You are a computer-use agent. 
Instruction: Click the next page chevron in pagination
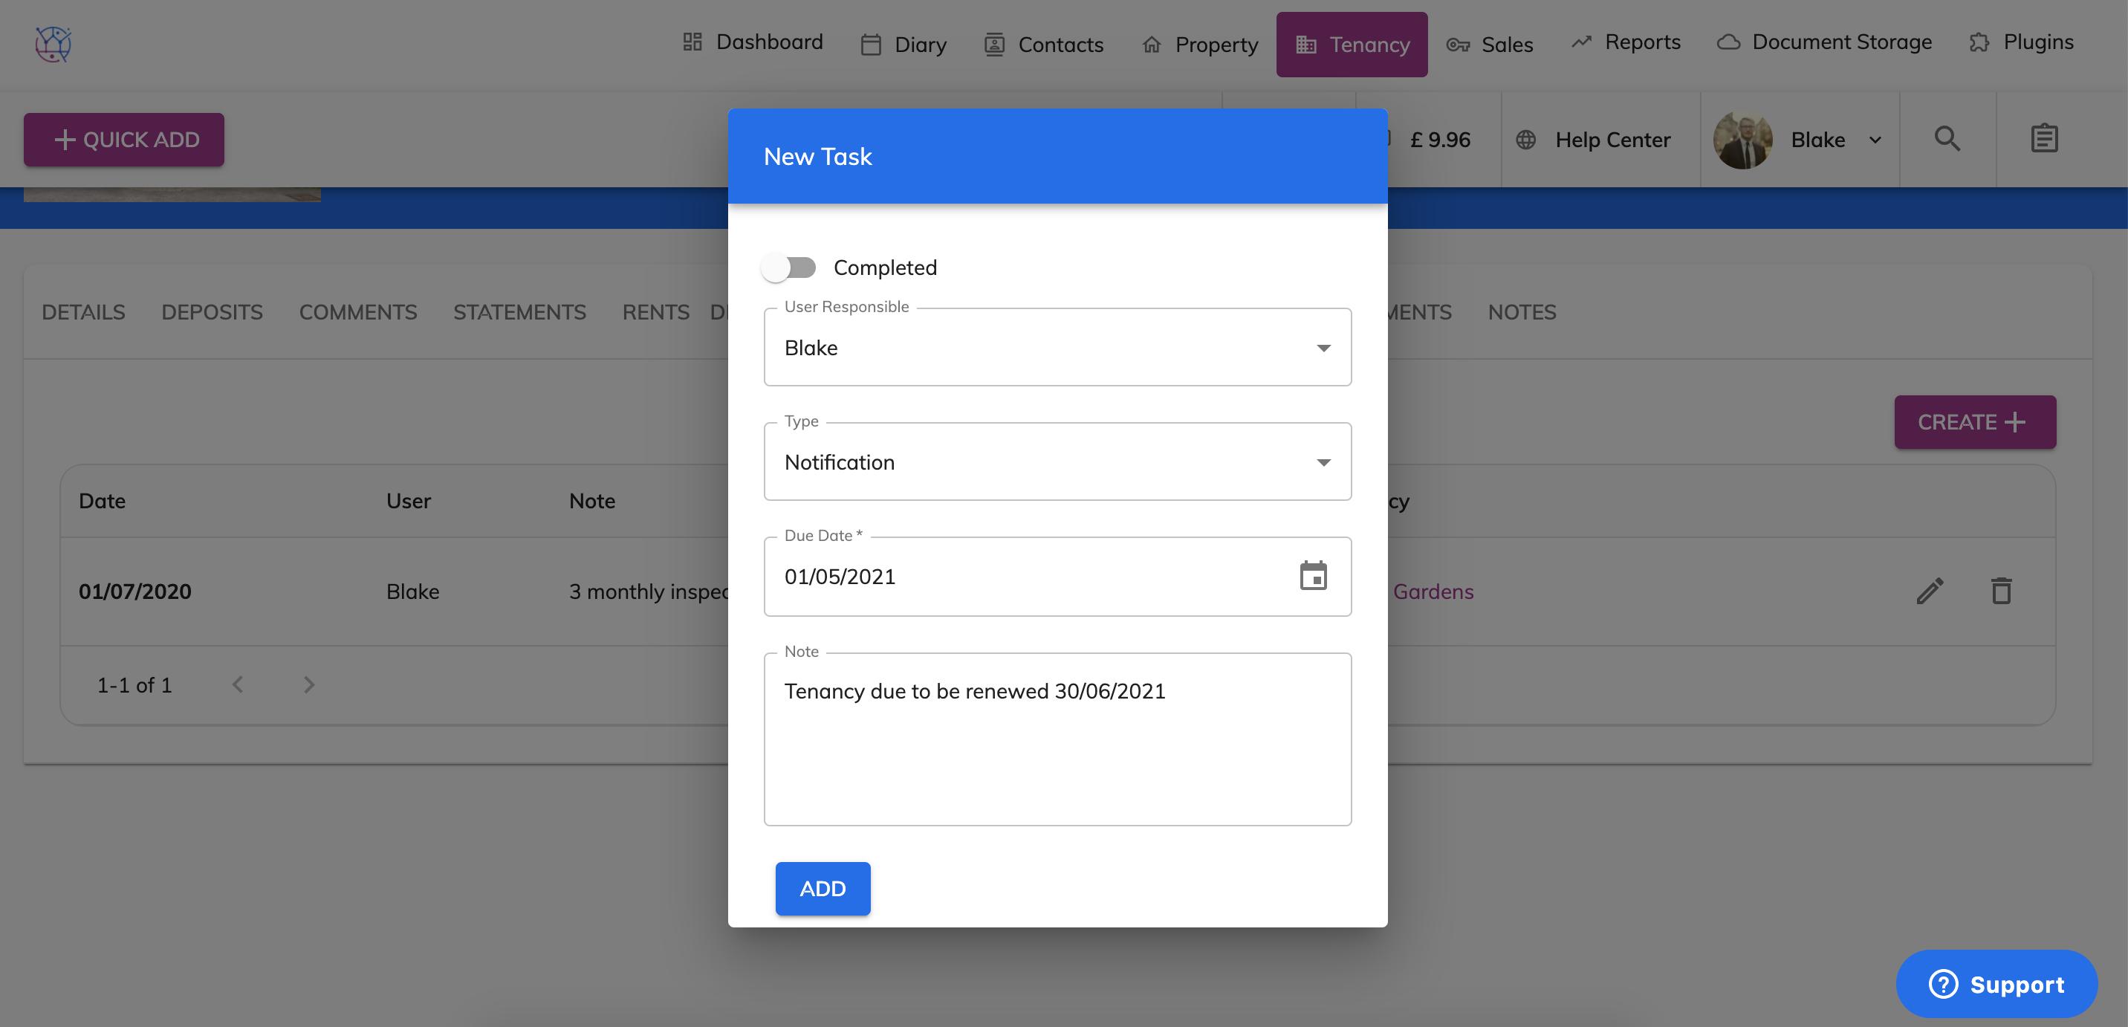[x=309, y=684]
